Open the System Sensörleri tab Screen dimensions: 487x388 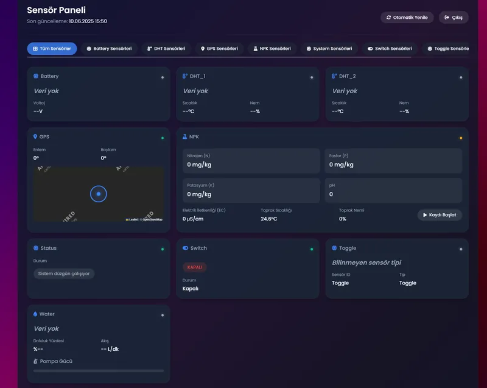[x=329, y=49]
